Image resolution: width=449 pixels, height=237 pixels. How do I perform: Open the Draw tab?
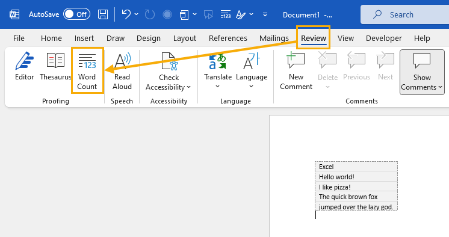pyautogui.click(x=116, y=38)
